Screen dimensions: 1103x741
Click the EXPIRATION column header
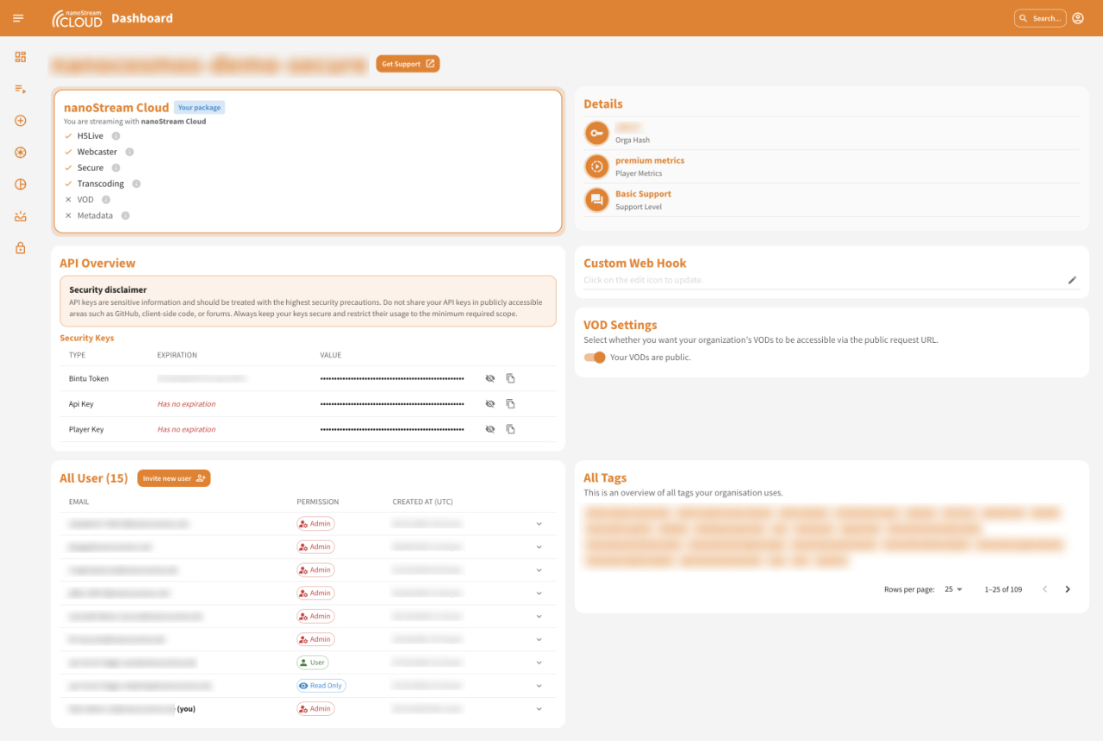point(177,355)
